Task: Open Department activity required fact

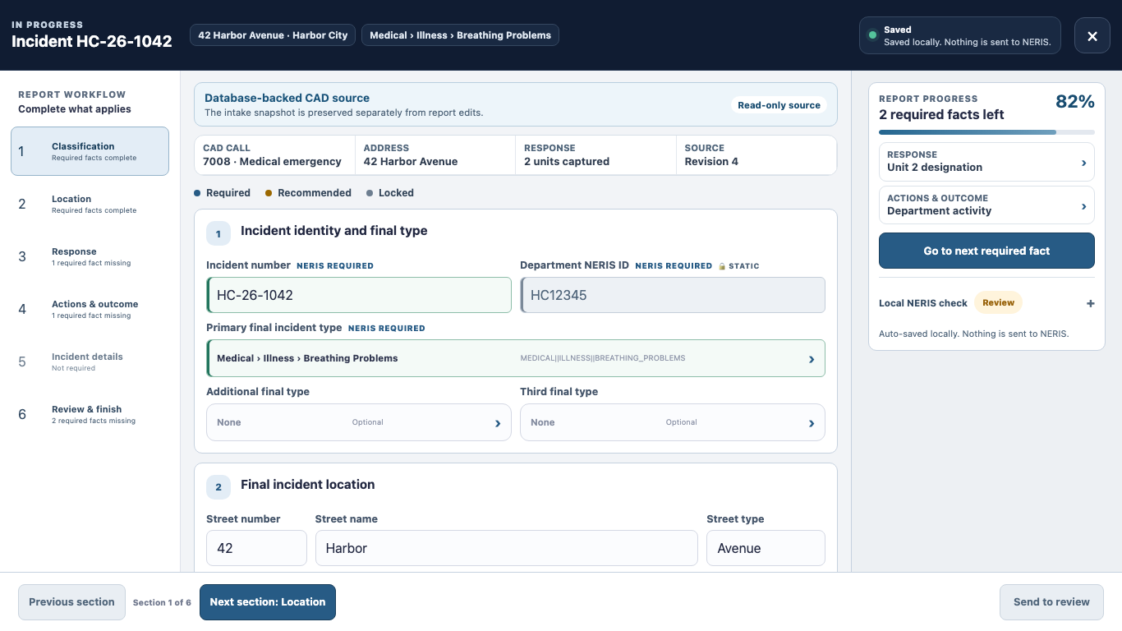Action: point(986,205)
